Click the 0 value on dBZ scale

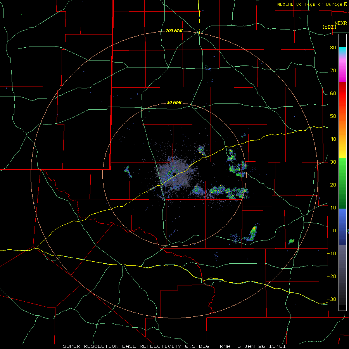pyautogui.click(x=335, y=231)
